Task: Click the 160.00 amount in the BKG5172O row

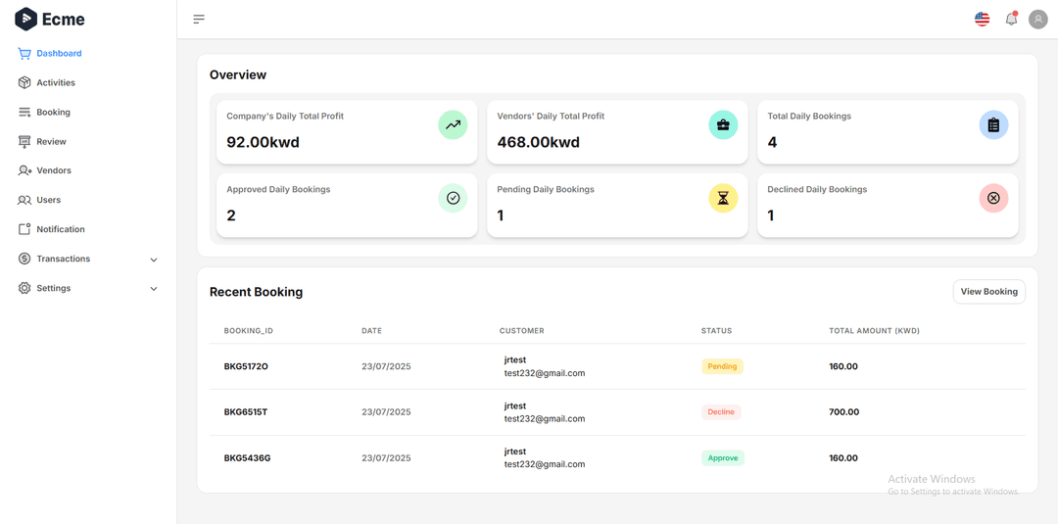Action: click(843, 367)
